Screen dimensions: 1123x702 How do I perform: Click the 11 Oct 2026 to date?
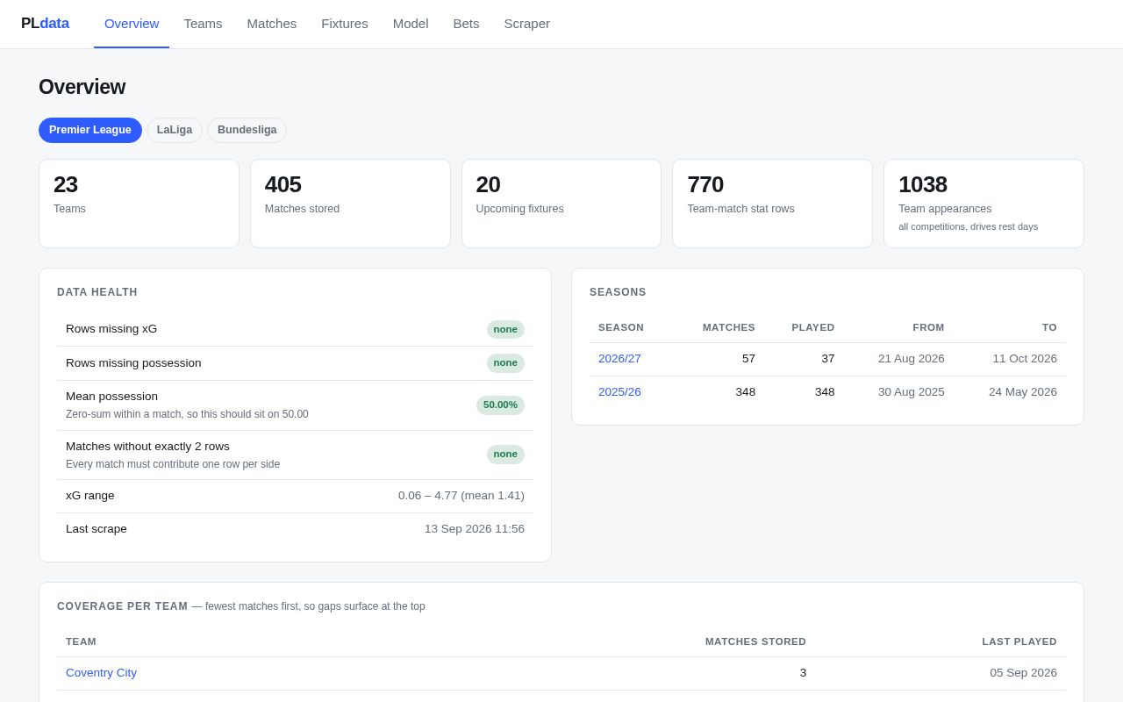pyautogui.click(x=1025, y=359)
